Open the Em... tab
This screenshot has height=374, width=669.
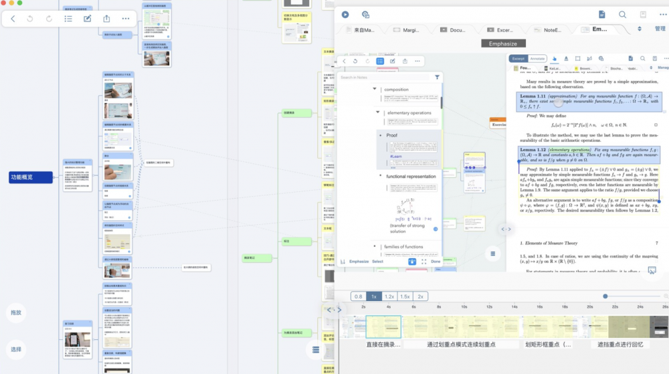point(595,29)
